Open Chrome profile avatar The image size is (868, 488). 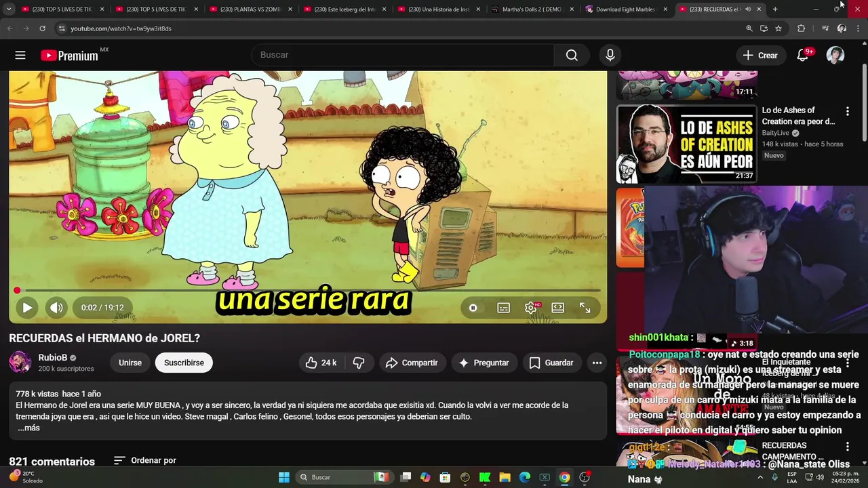click(x=842, y=28)
